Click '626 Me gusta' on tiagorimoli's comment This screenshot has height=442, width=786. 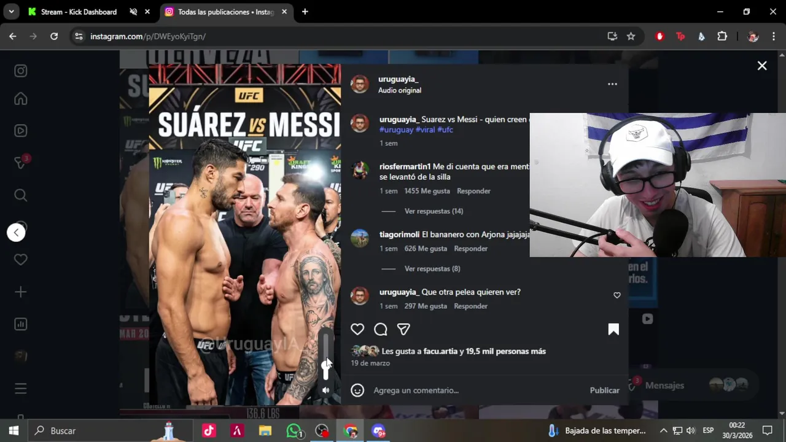coord(426,249)
